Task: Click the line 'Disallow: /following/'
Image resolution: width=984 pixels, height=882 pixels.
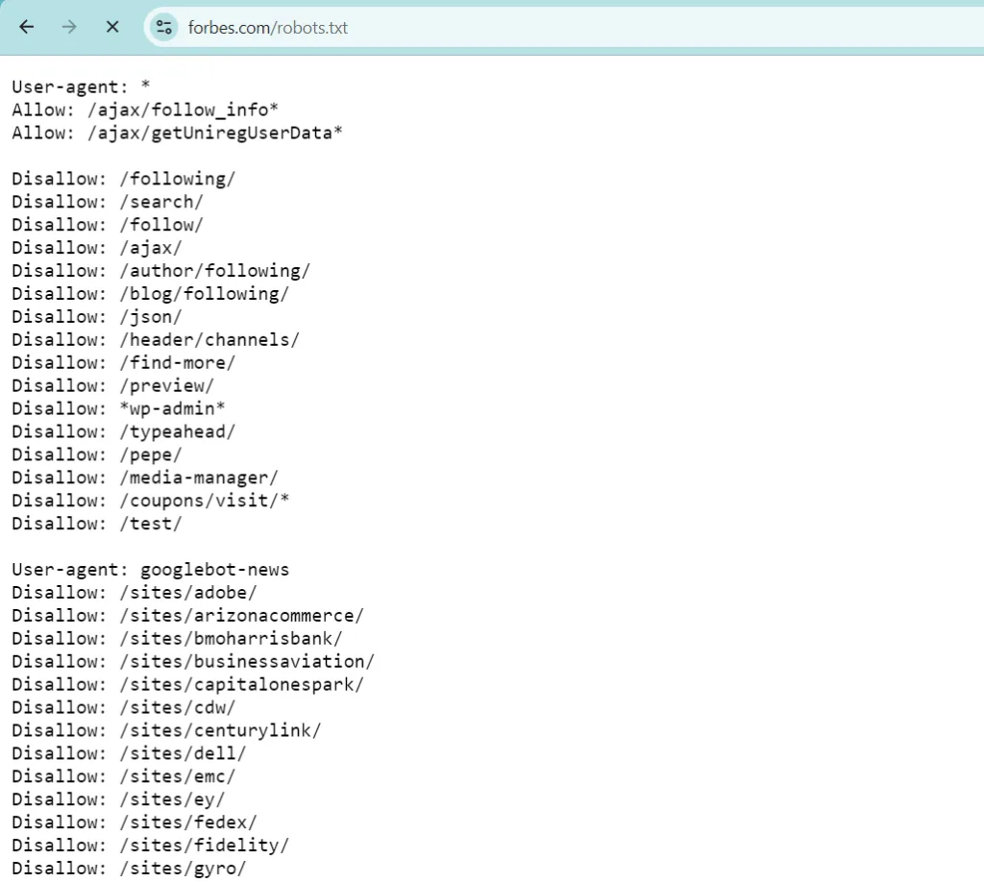Action: pos(124,179)
